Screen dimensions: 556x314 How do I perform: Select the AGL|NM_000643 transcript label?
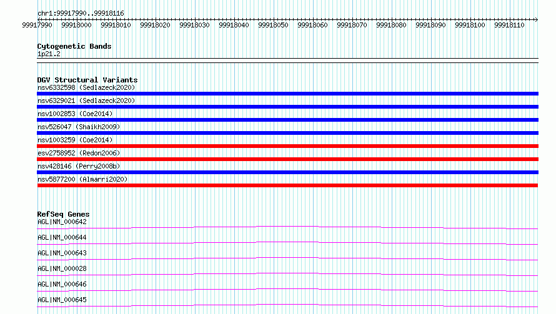click(x=62, y=253)
